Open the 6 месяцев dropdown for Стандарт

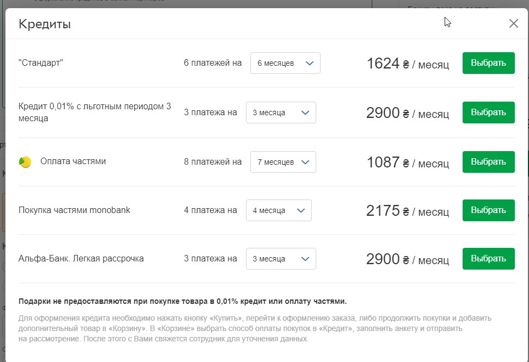click(x=285, y=63)
